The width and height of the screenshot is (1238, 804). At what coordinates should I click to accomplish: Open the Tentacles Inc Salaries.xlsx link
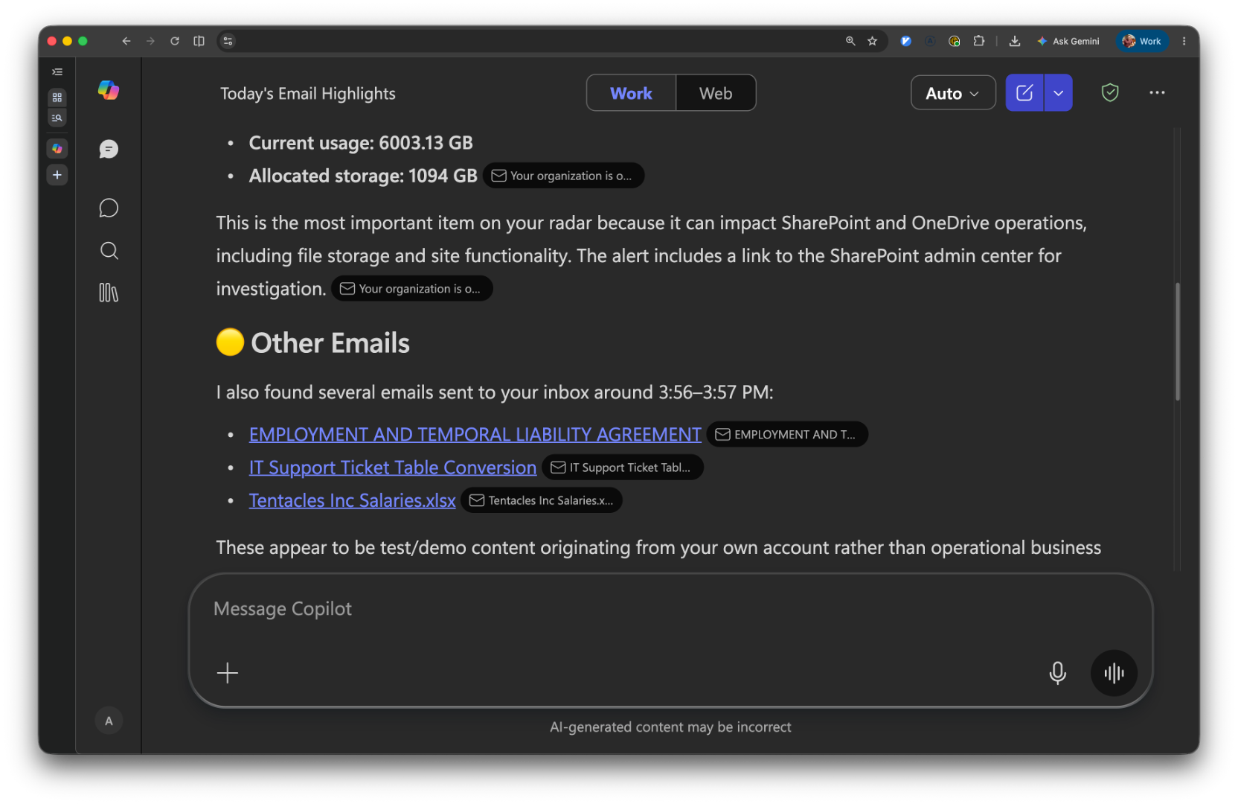(x=353, y=501)
